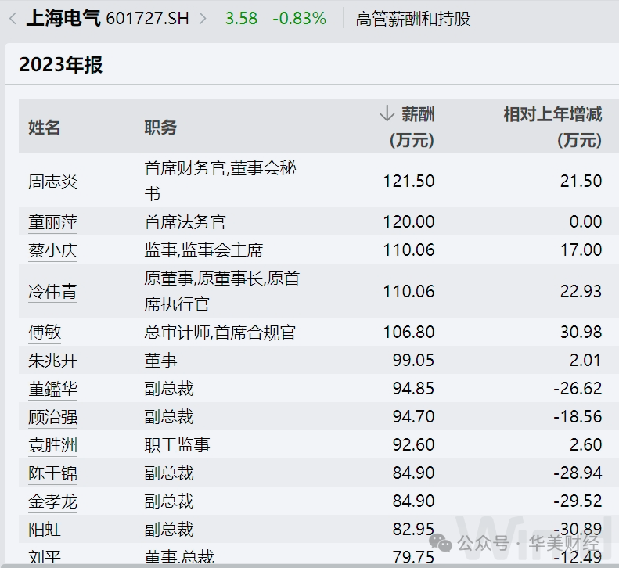Click stock code 601727.SH
619x568 pixels.
pyautogui.click(x=148, y=19)
